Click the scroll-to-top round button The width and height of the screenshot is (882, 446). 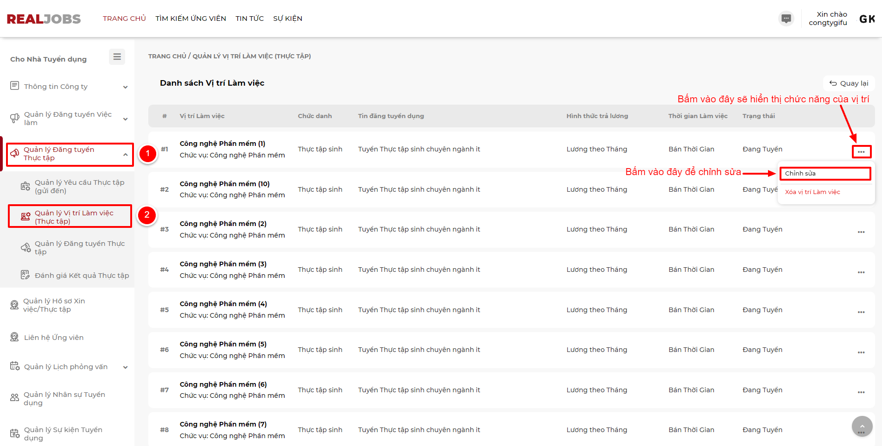pos(862,426)
